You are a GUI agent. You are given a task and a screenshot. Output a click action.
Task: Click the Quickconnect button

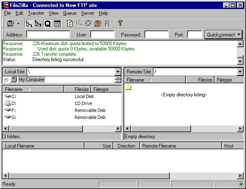click(x=221, y=35)
